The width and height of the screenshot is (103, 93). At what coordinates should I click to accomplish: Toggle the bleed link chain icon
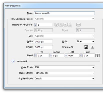[x=97, y=55]
